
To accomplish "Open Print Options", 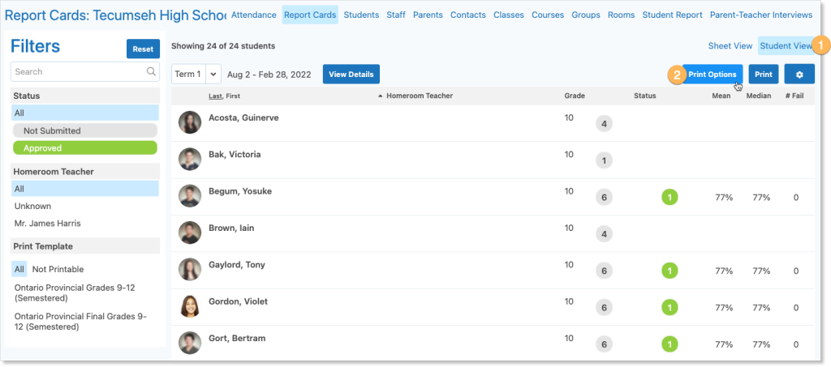I will pyautogui.click(x=713, y=75).
